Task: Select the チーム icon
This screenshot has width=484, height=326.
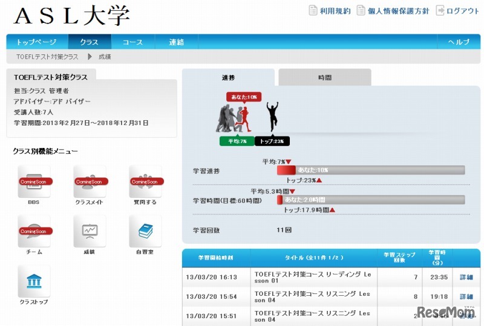Action: 34,231
